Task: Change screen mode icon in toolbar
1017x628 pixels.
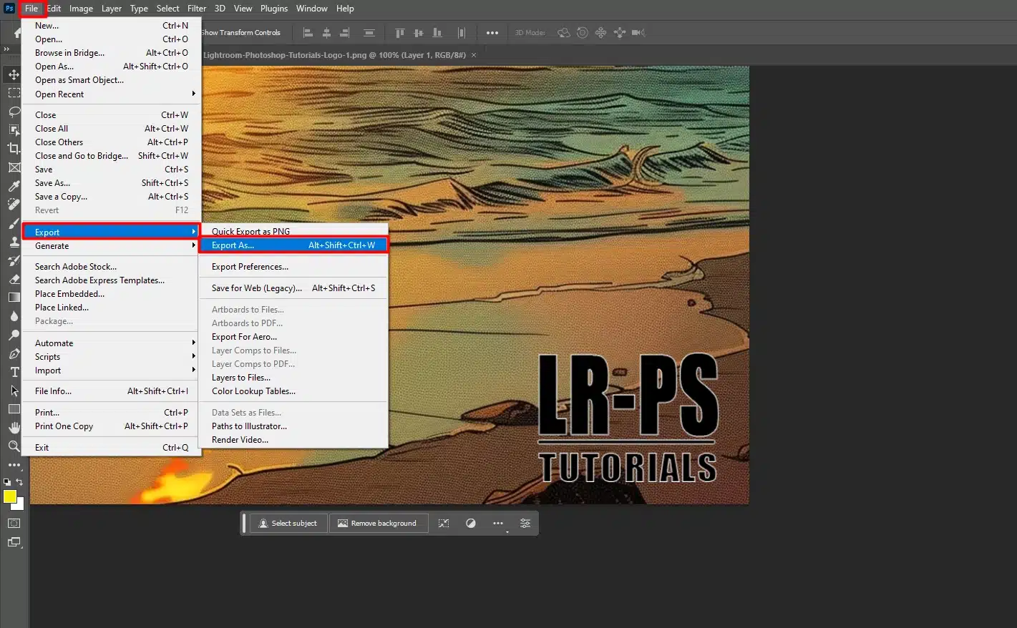Action: point(14,542)
